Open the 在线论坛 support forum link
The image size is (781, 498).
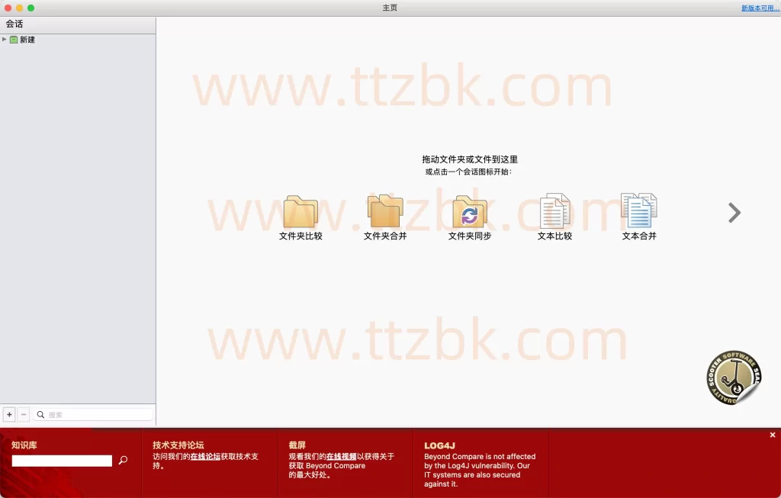tap(205, 457)
